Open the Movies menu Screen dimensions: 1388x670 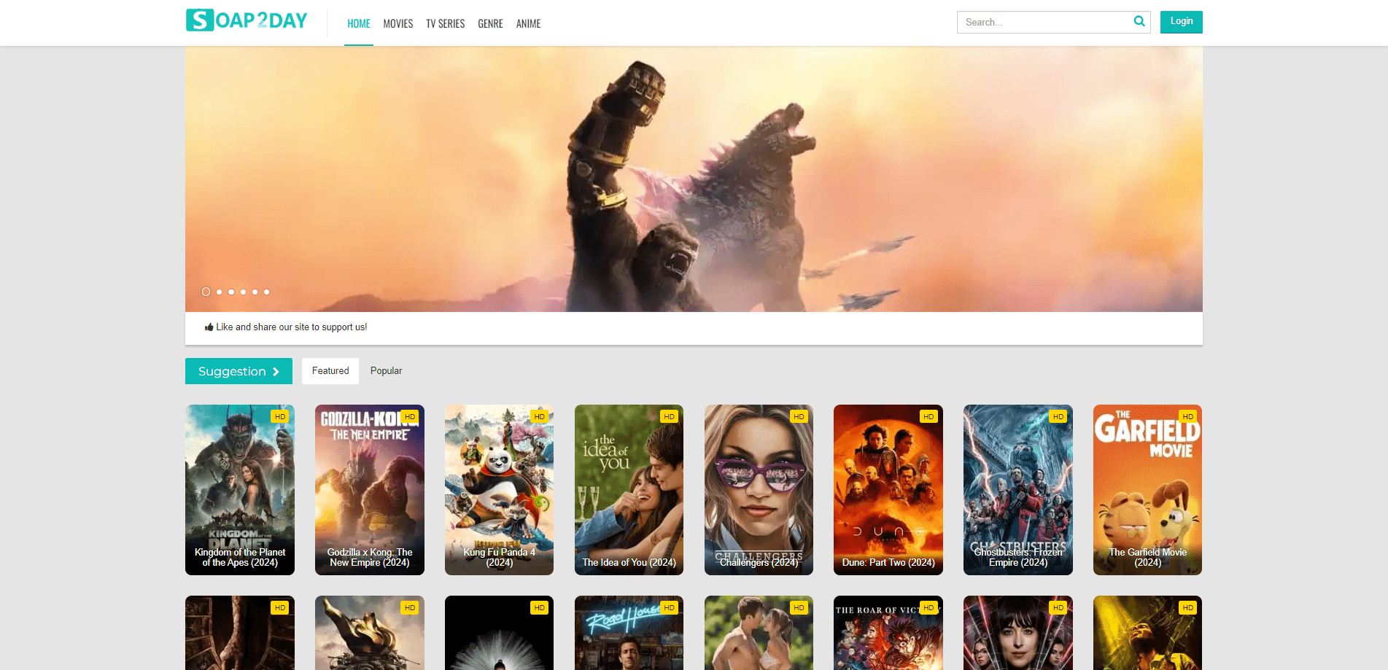pyautogui.click(x=398, y=23)
